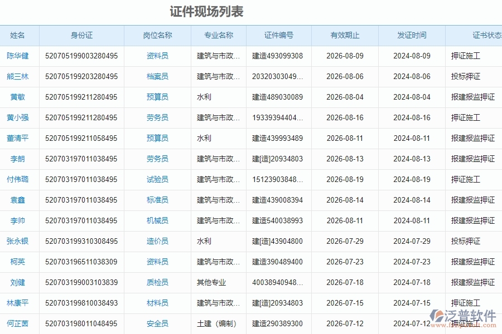
Task: View details for 熊三林
Action: [x=19, y=76]
